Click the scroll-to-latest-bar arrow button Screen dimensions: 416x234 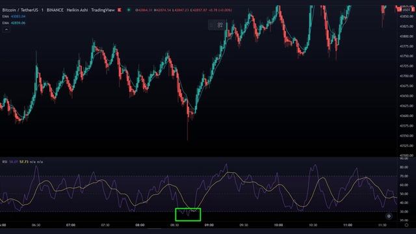click(x=389, y=216)
